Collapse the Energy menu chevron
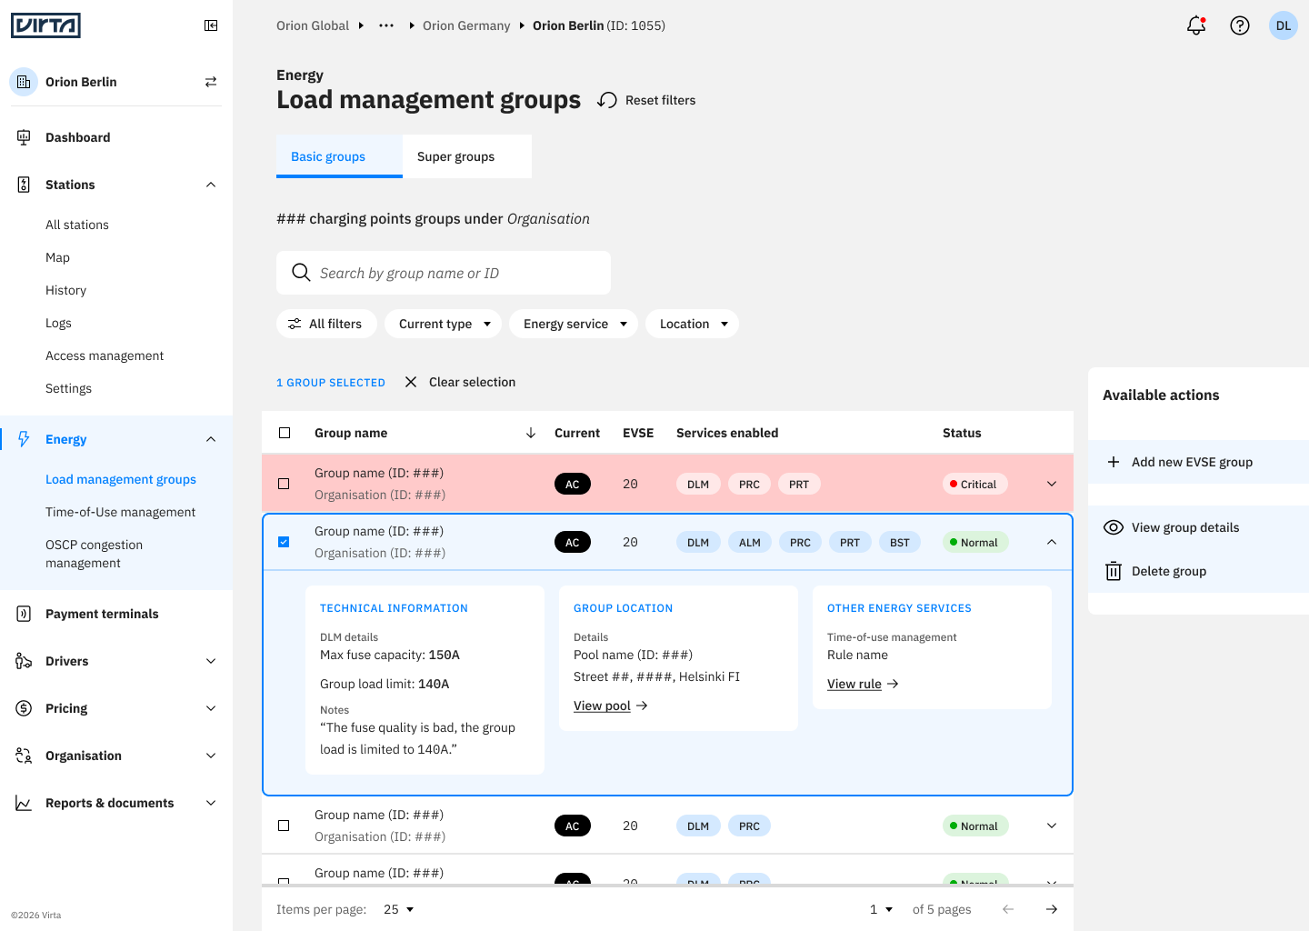Image resolution: width=1309 pixels, height=931 pixels. [211, 439]
